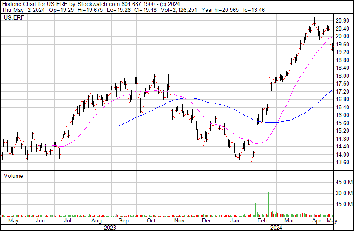Select the Op=19.29 opening price text
This screenshot has height=231, width=354.
pos(62,10)
